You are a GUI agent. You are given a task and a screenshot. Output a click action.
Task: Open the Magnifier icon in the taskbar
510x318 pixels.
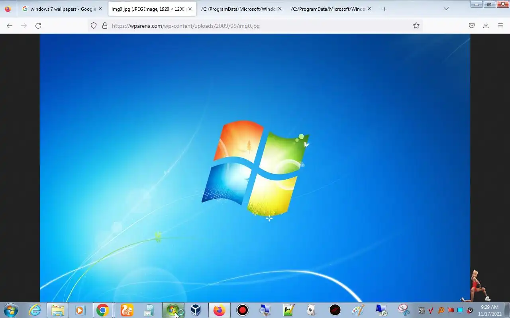pyautogui.click(x=265, y=310)
